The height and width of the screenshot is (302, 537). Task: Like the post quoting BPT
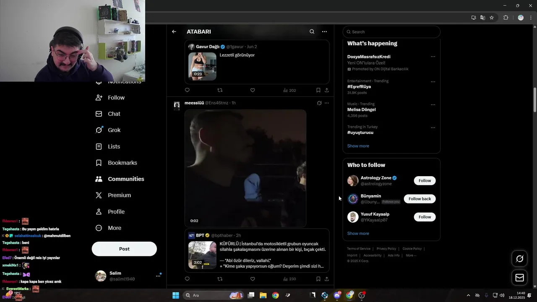pos(253,279)
